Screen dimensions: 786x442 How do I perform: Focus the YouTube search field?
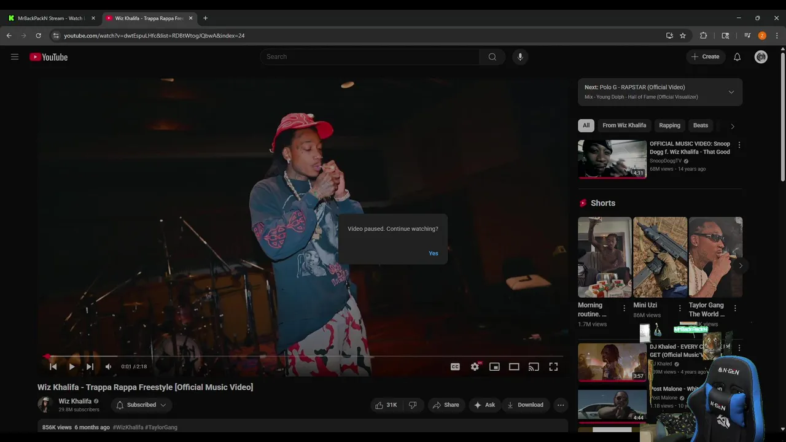(x=370, y=57)
